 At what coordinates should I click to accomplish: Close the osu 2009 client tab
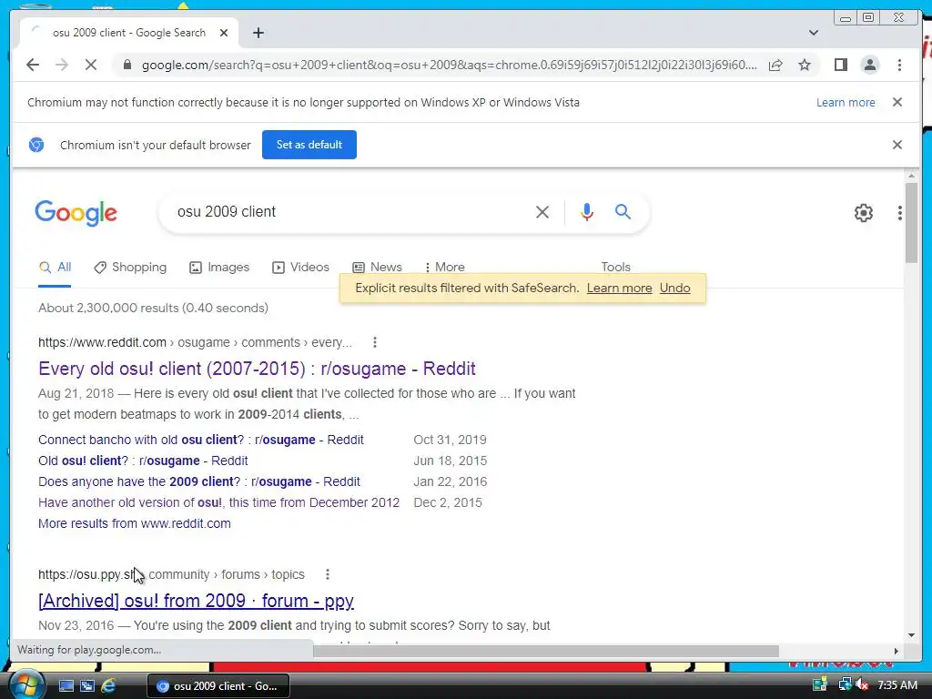[x=224, y=33]
